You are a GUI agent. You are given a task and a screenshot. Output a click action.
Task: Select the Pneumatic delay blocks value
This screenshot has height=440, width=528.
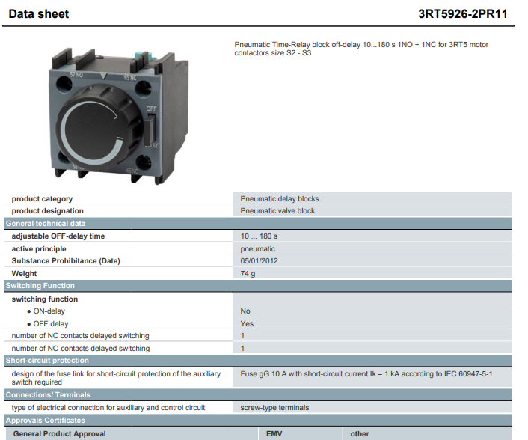click(x=280, y=199)
